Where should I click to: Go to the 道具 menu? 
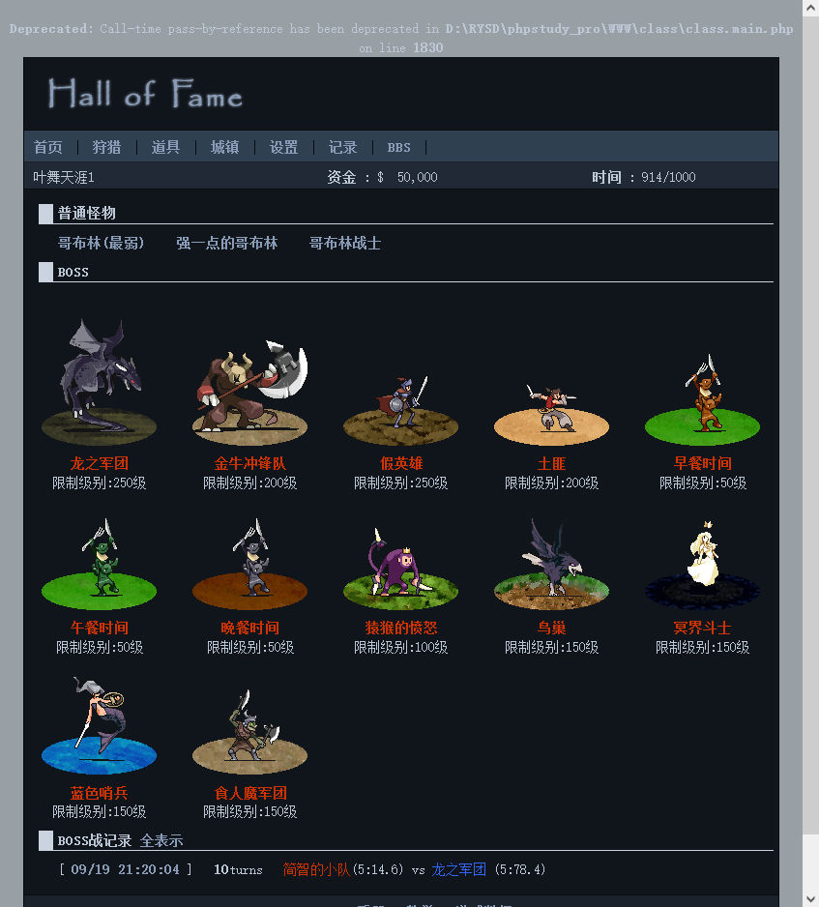165,147
